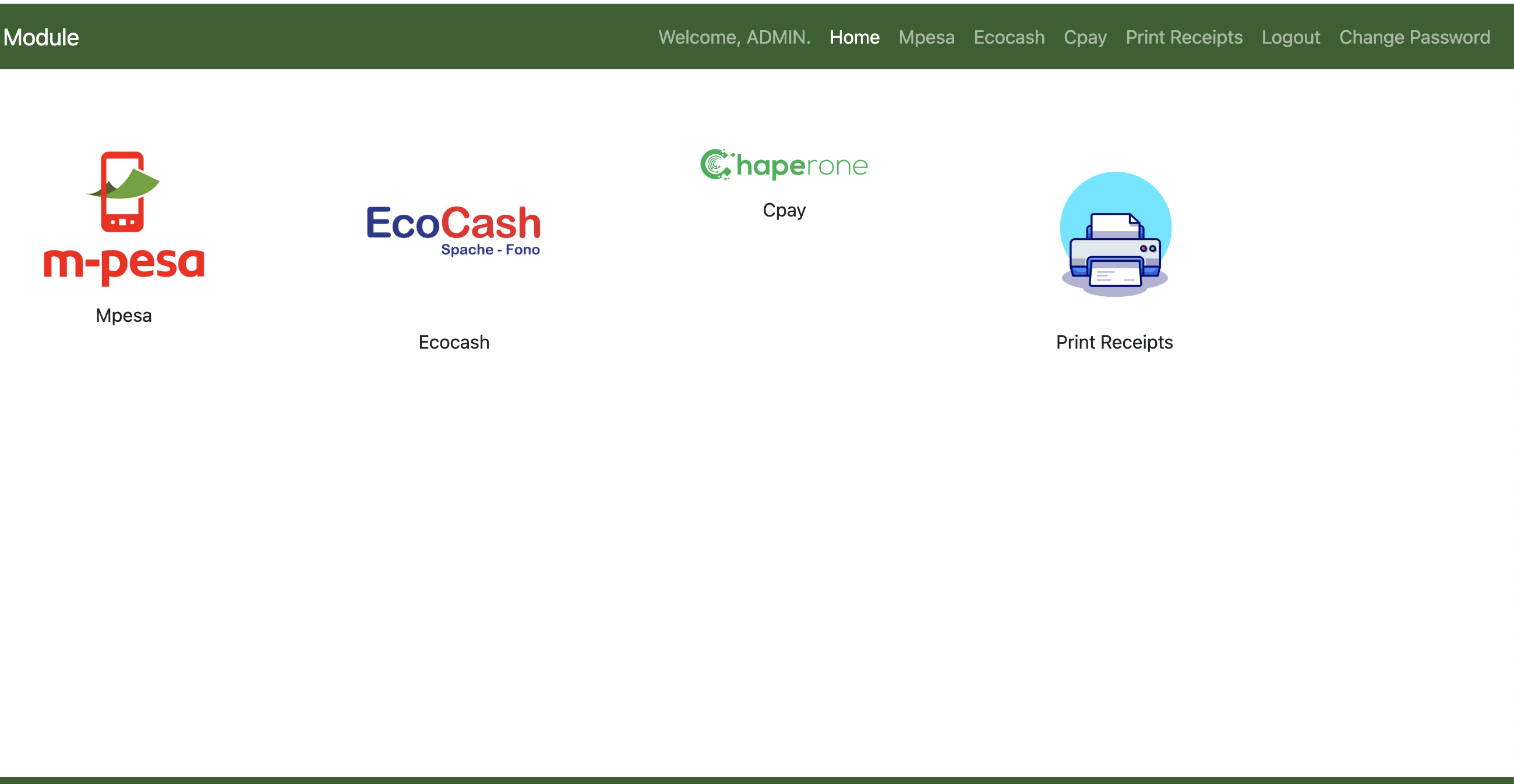Image resolution: width=1514 pixels, height=784 pixels.
Task: Go to Home in the navbar
Action: click(854, 37)
